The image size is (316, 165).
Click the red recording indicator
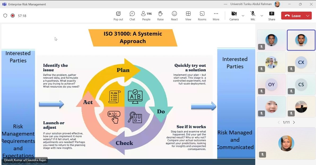click(x=13, y=16)
